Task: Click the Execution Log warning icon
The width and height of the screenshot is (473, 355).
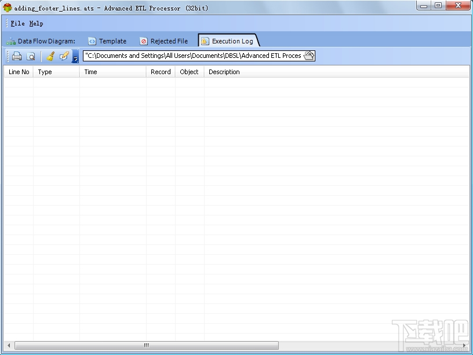Action: click(204, 41)
